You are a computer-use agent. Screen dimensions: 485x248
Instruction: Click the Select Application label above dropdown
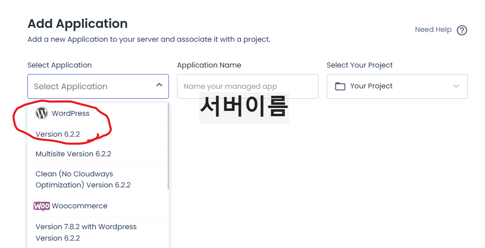[59, 65]
